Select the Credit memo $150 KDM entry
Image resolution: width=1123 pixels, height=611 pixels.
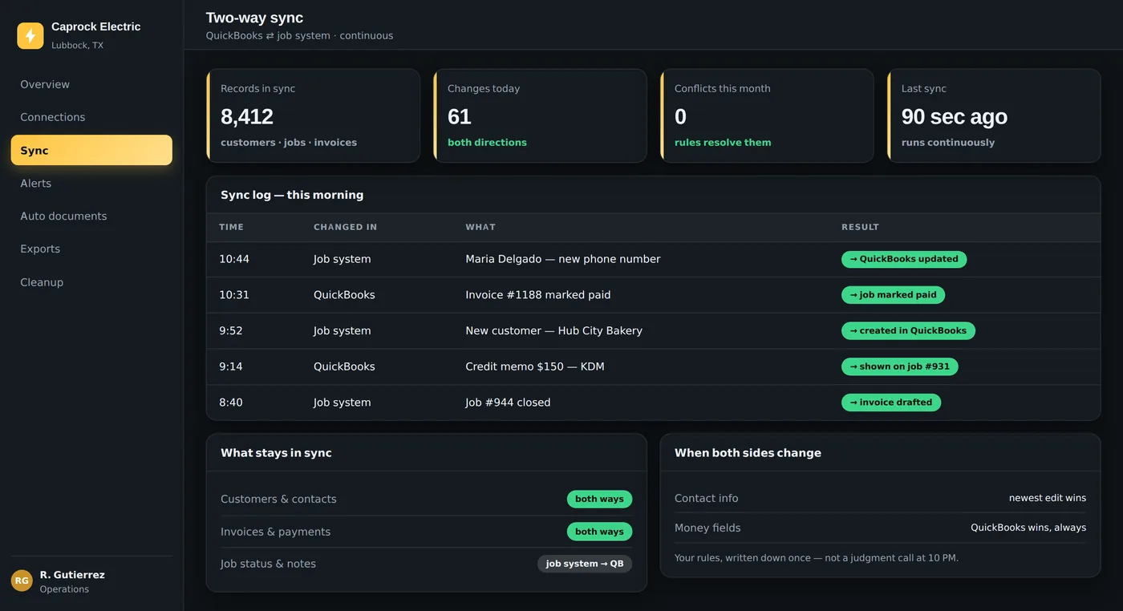click(x=535, y=366)
